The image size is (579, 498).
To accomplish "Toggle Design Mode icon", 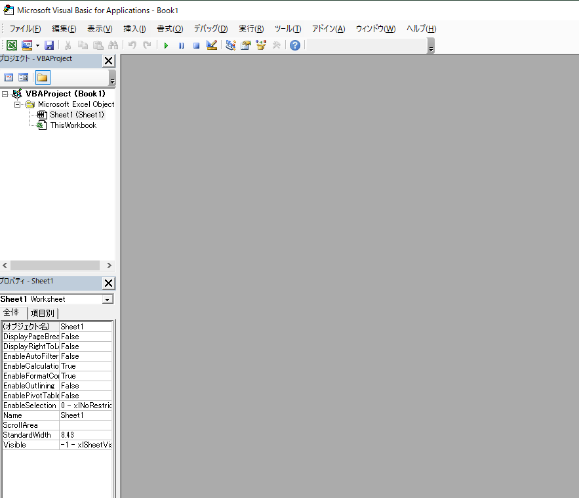I will coord(212,45).
